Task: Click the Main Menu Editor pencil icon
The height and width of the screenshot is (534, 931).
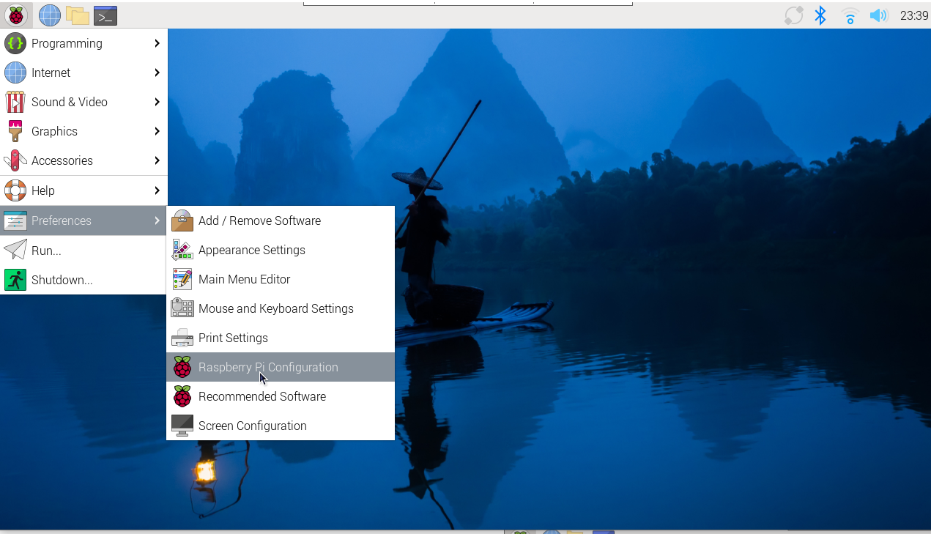Action: (182, 279)
